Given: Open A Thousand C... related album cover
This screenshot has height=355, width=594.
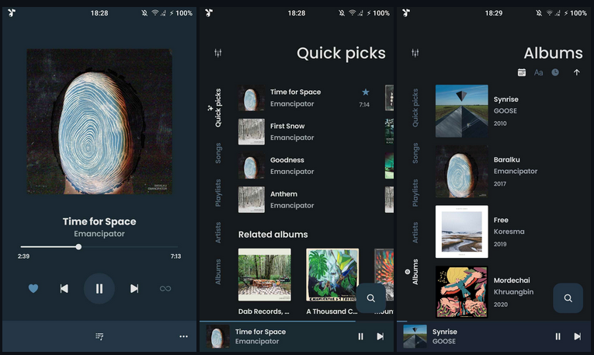Looking at the screenshot, I should tap(332, 275).
